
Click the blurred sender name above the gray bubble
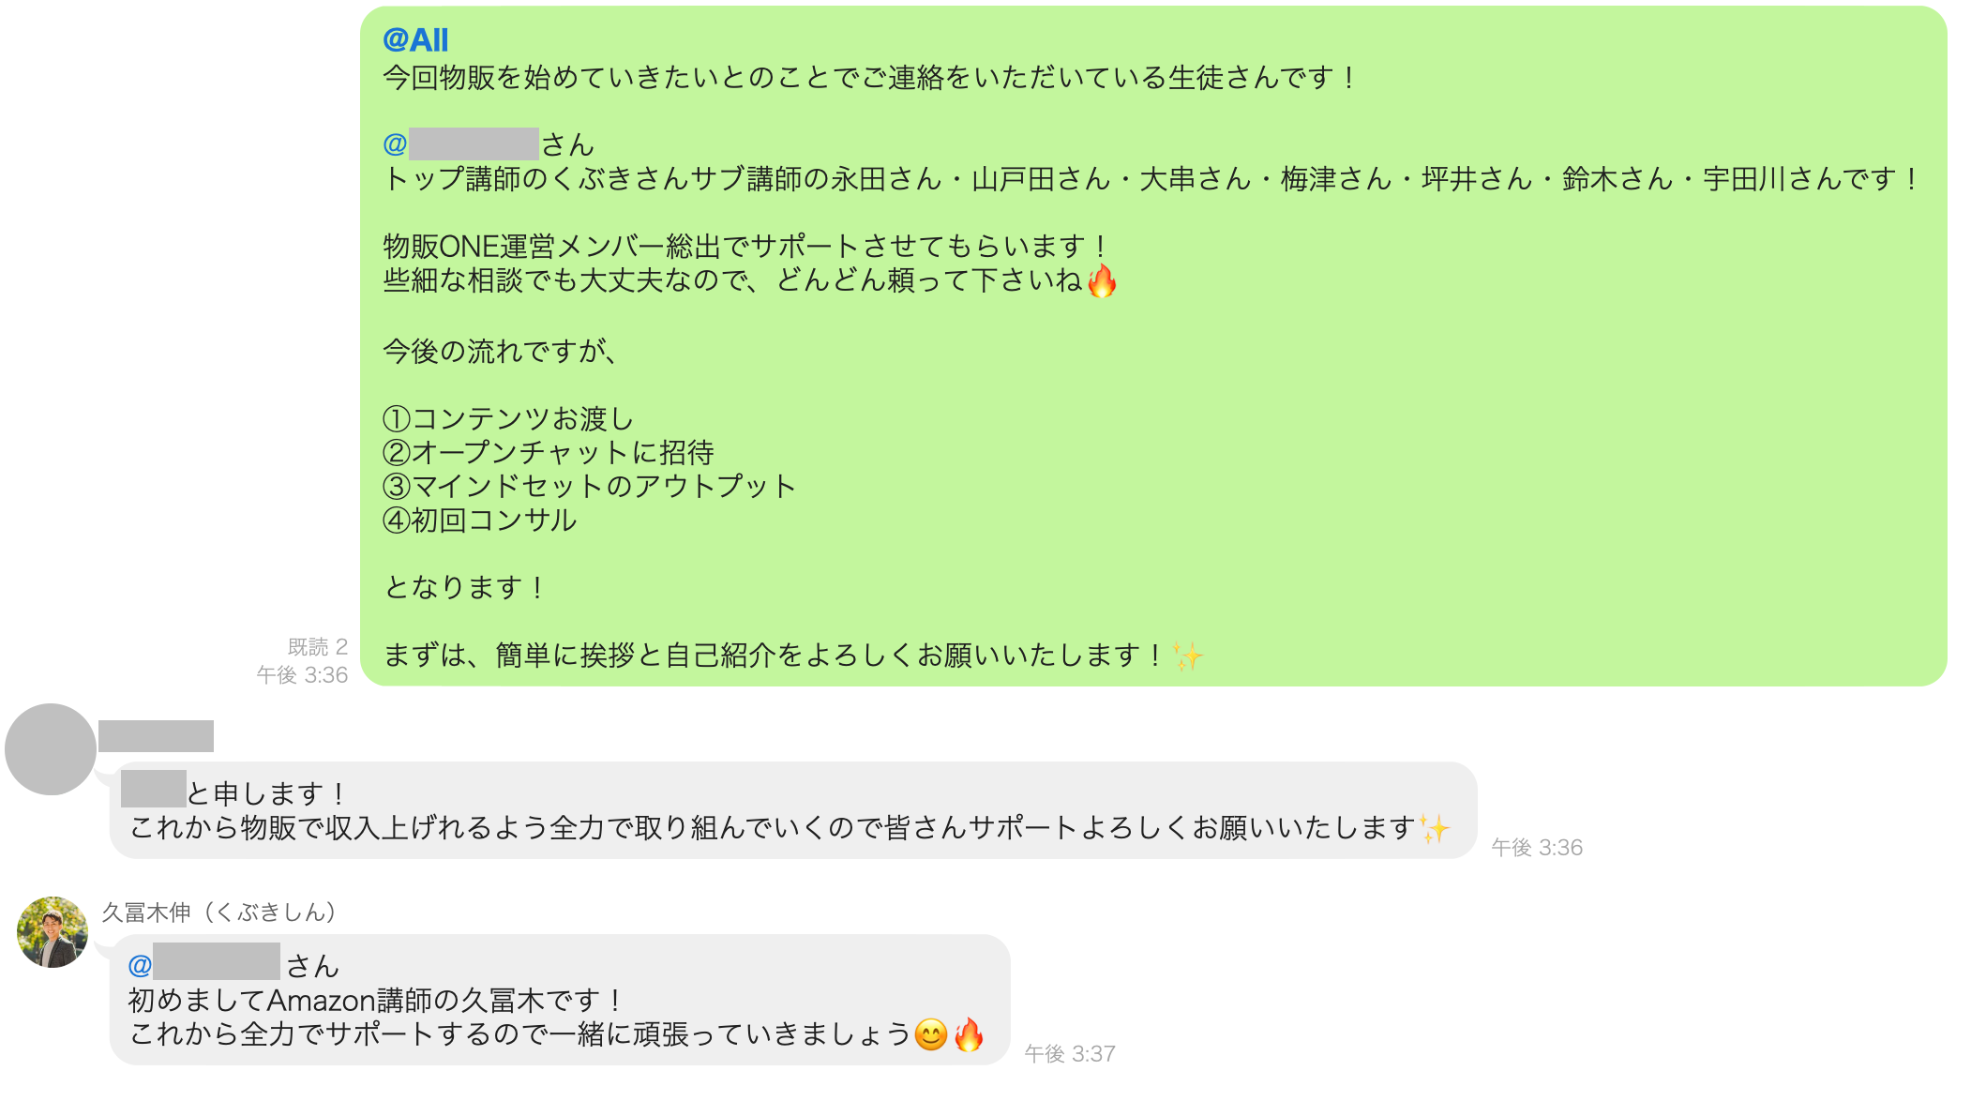click(x=156, y=736)
